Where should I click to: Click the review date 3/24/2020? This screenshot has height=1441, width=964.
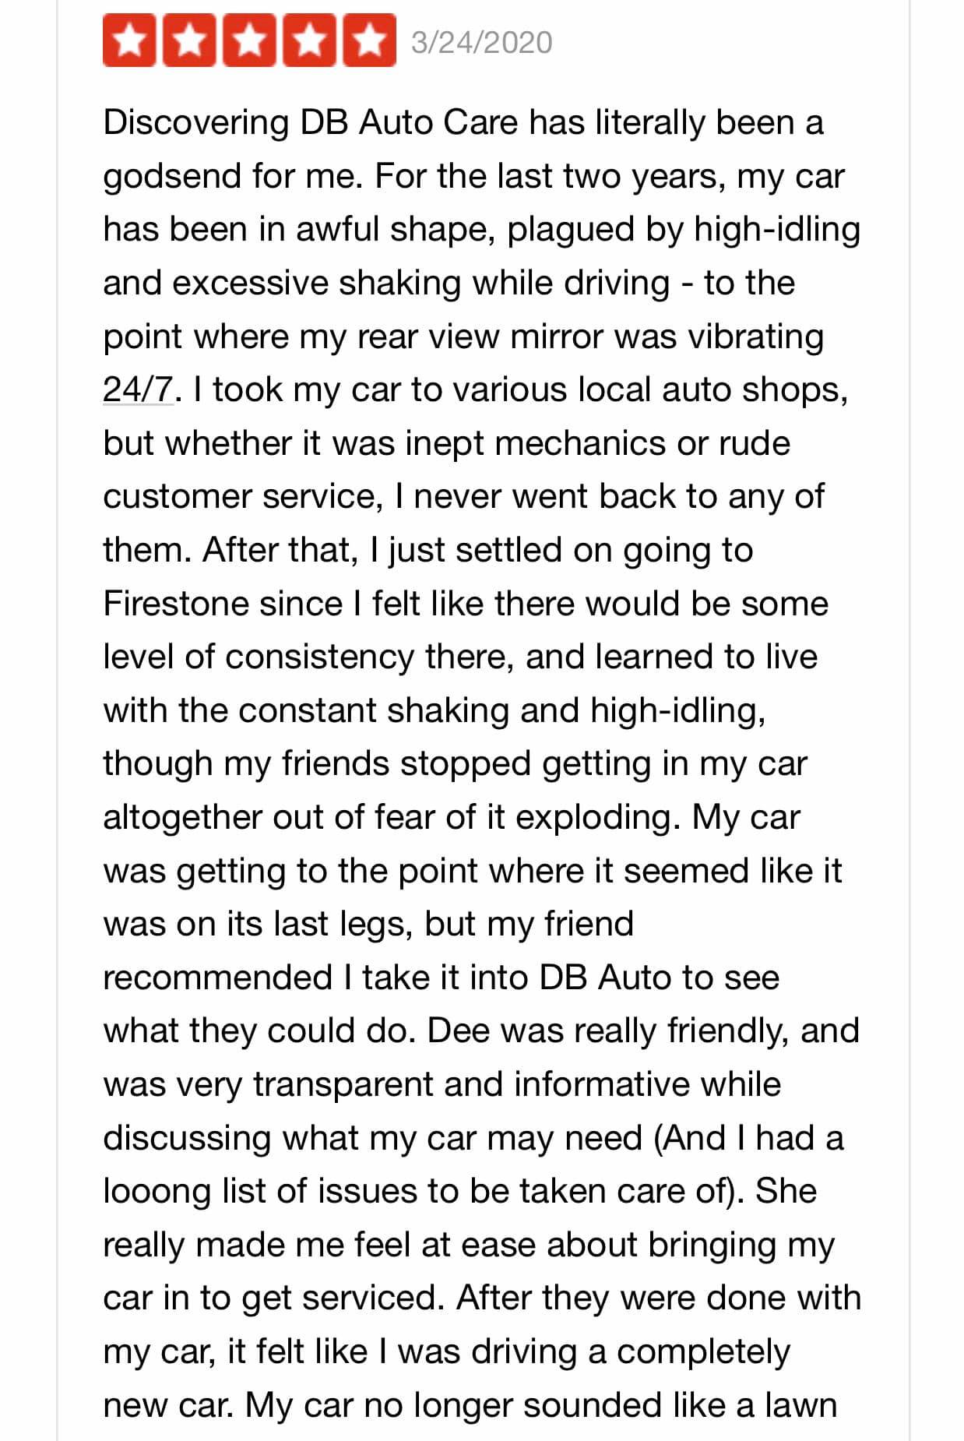481,43
